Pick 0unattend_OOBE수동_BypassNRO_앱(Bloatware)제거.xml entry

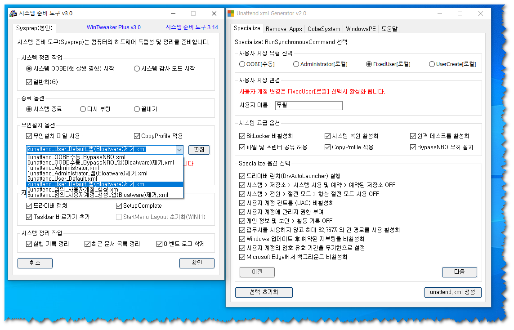click(105, 163)
